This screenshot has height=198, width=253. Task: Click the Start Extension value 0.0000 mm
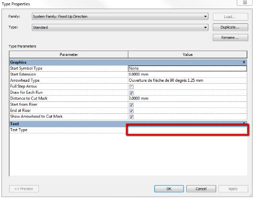[x=187, y=75]
